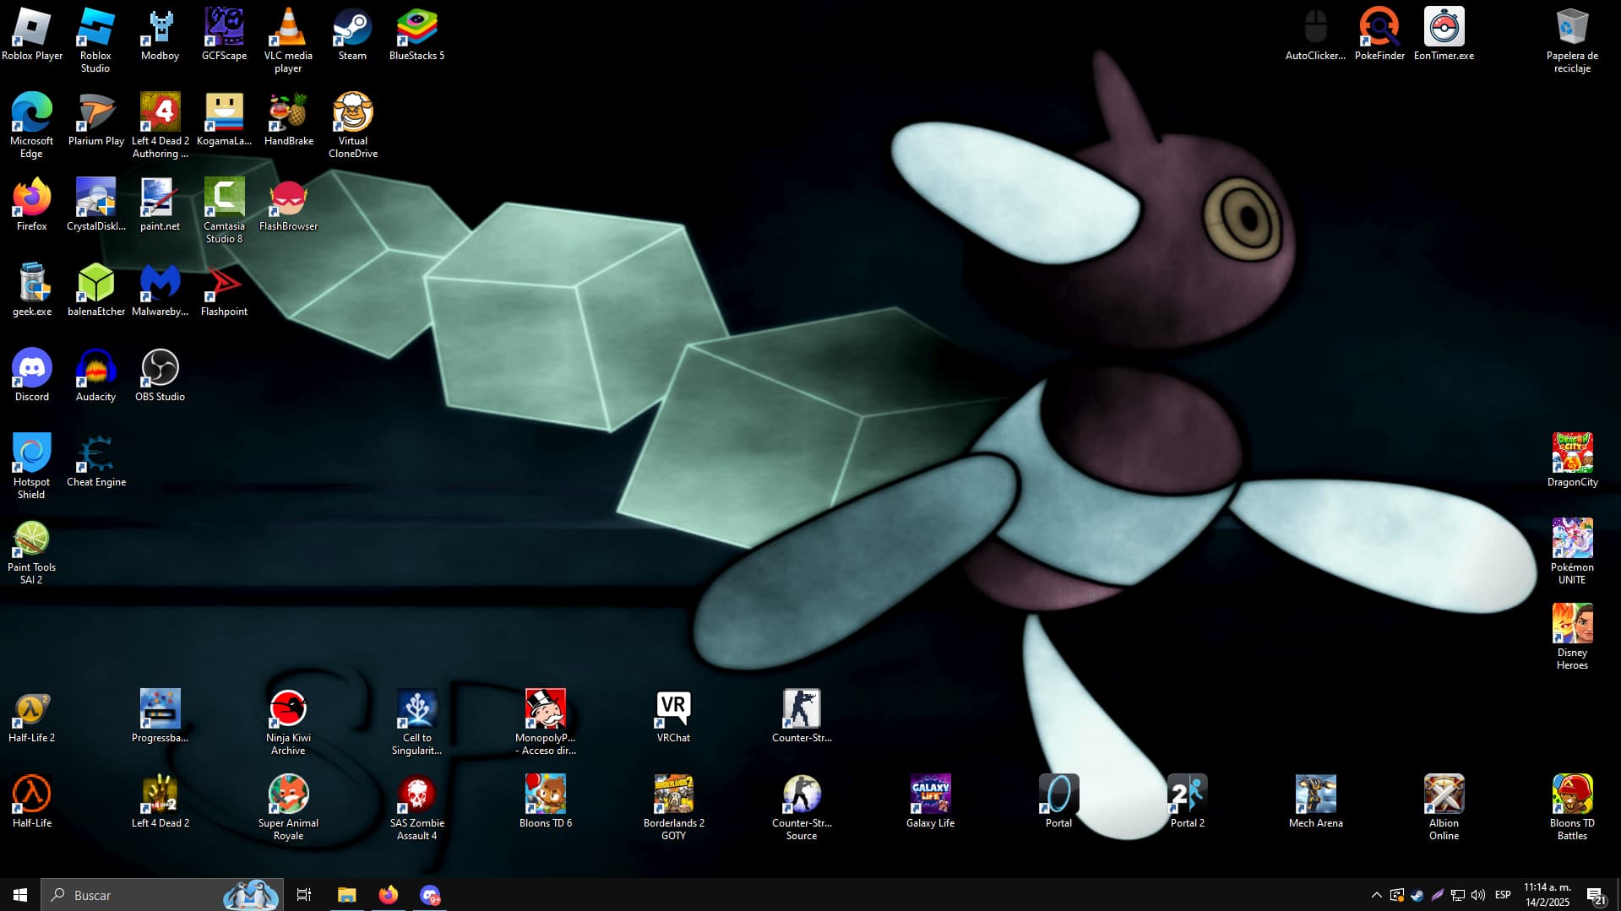The height and width of the screenshot is (911, 1621).
Task: Select the Counter-Strike Source icon
Action: point(802,807)
